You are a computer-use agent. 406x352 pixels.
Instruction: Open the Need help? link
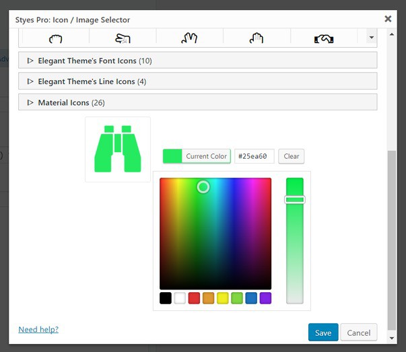[x=38, y=329]
